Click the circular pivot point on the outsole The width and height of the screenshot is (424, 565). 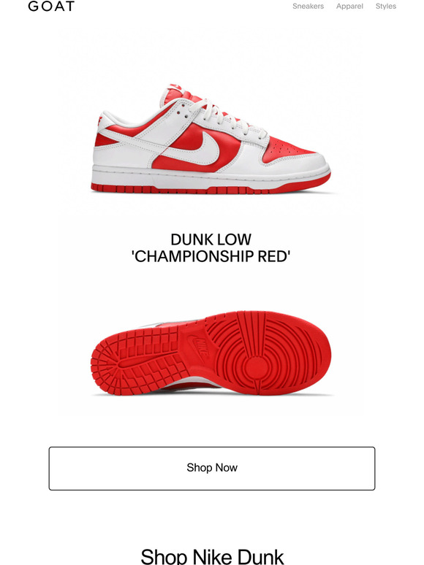[x=258, y=367]
